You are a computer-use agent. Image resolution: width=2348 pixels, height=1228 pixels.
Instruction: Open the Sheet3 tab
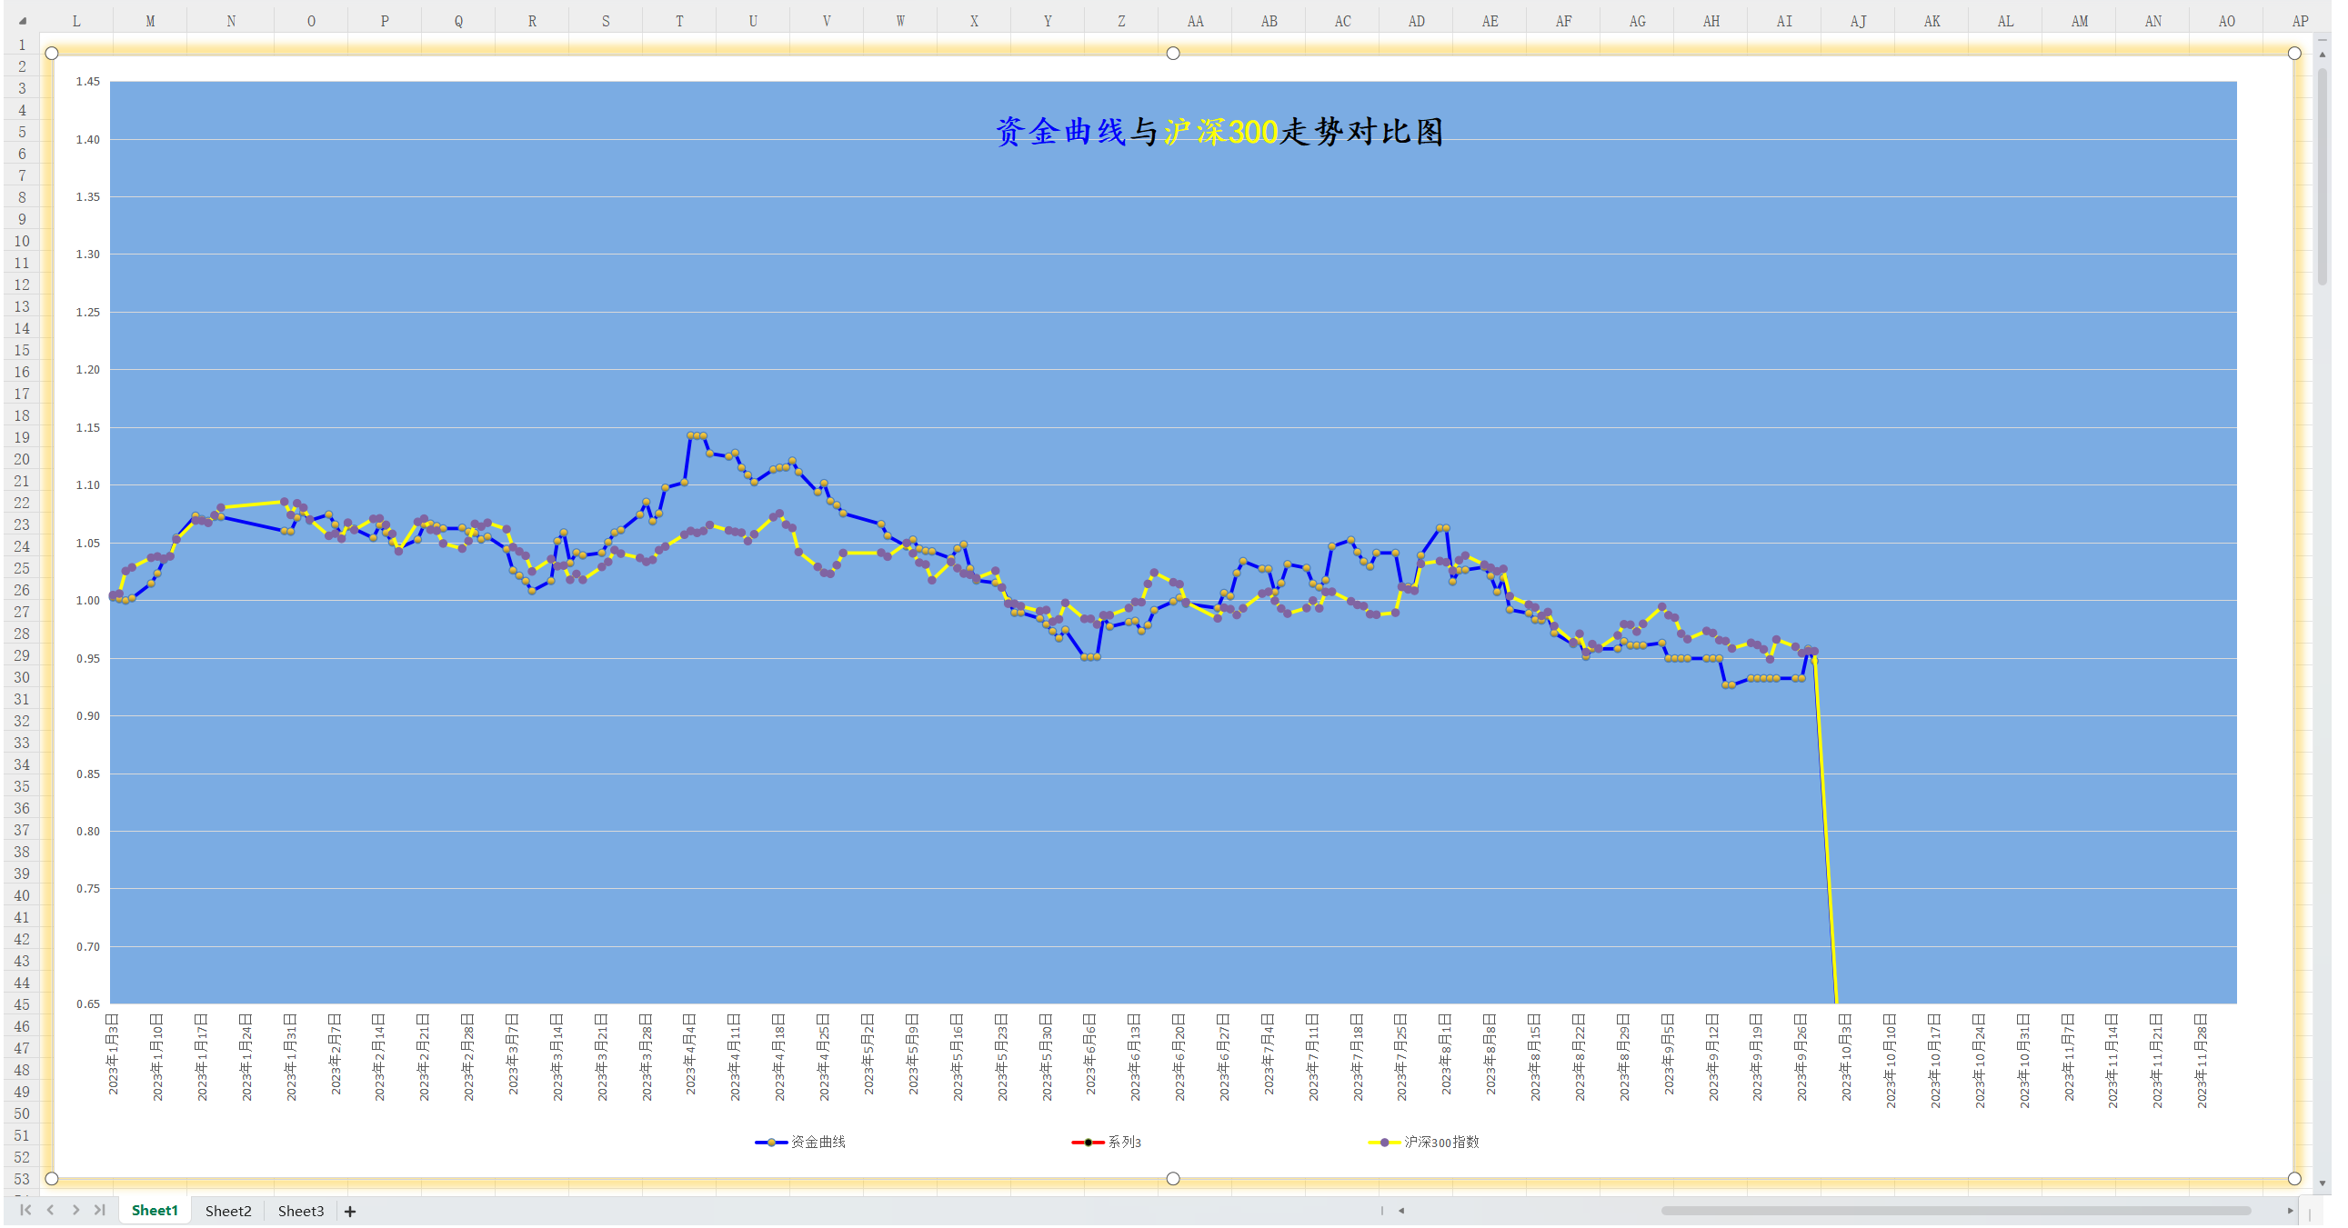point(301,1211)
